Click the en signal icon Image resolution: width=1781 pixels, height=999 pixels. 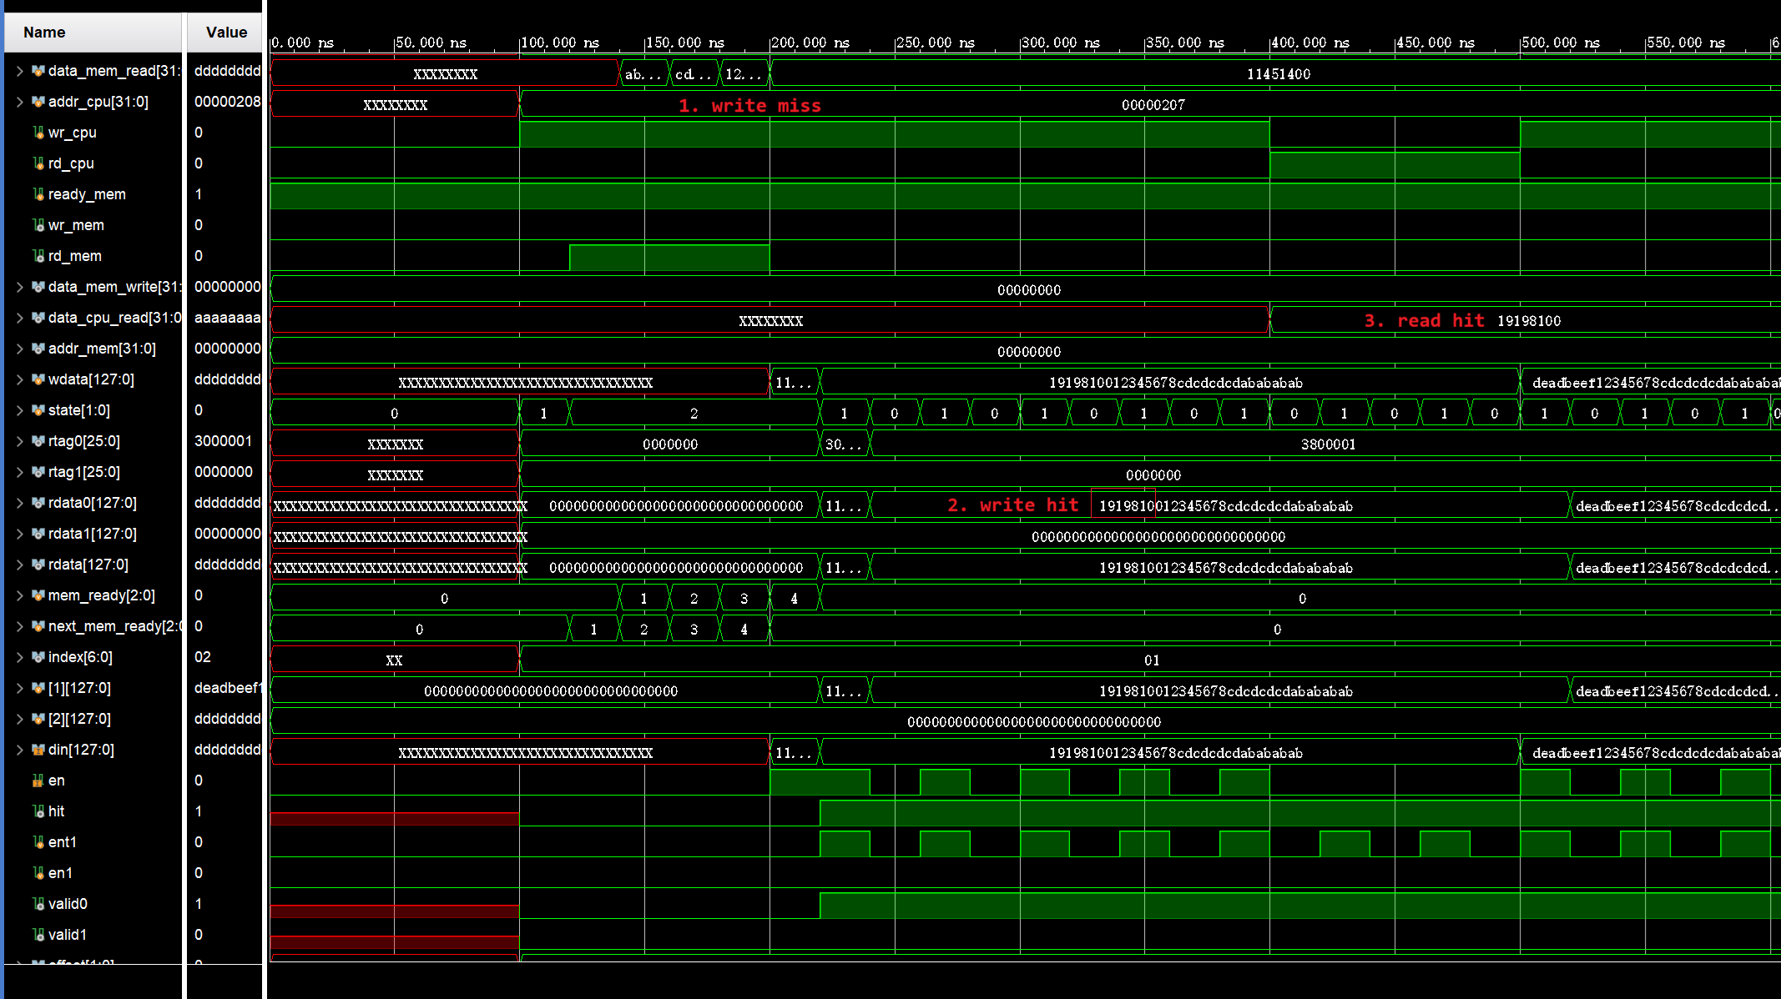tap(38, 781)
